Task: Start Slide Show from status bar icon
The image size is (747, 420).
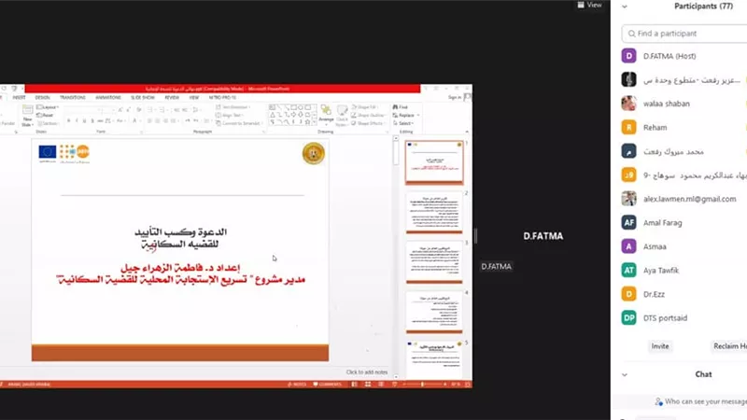Action: (394, 385)
